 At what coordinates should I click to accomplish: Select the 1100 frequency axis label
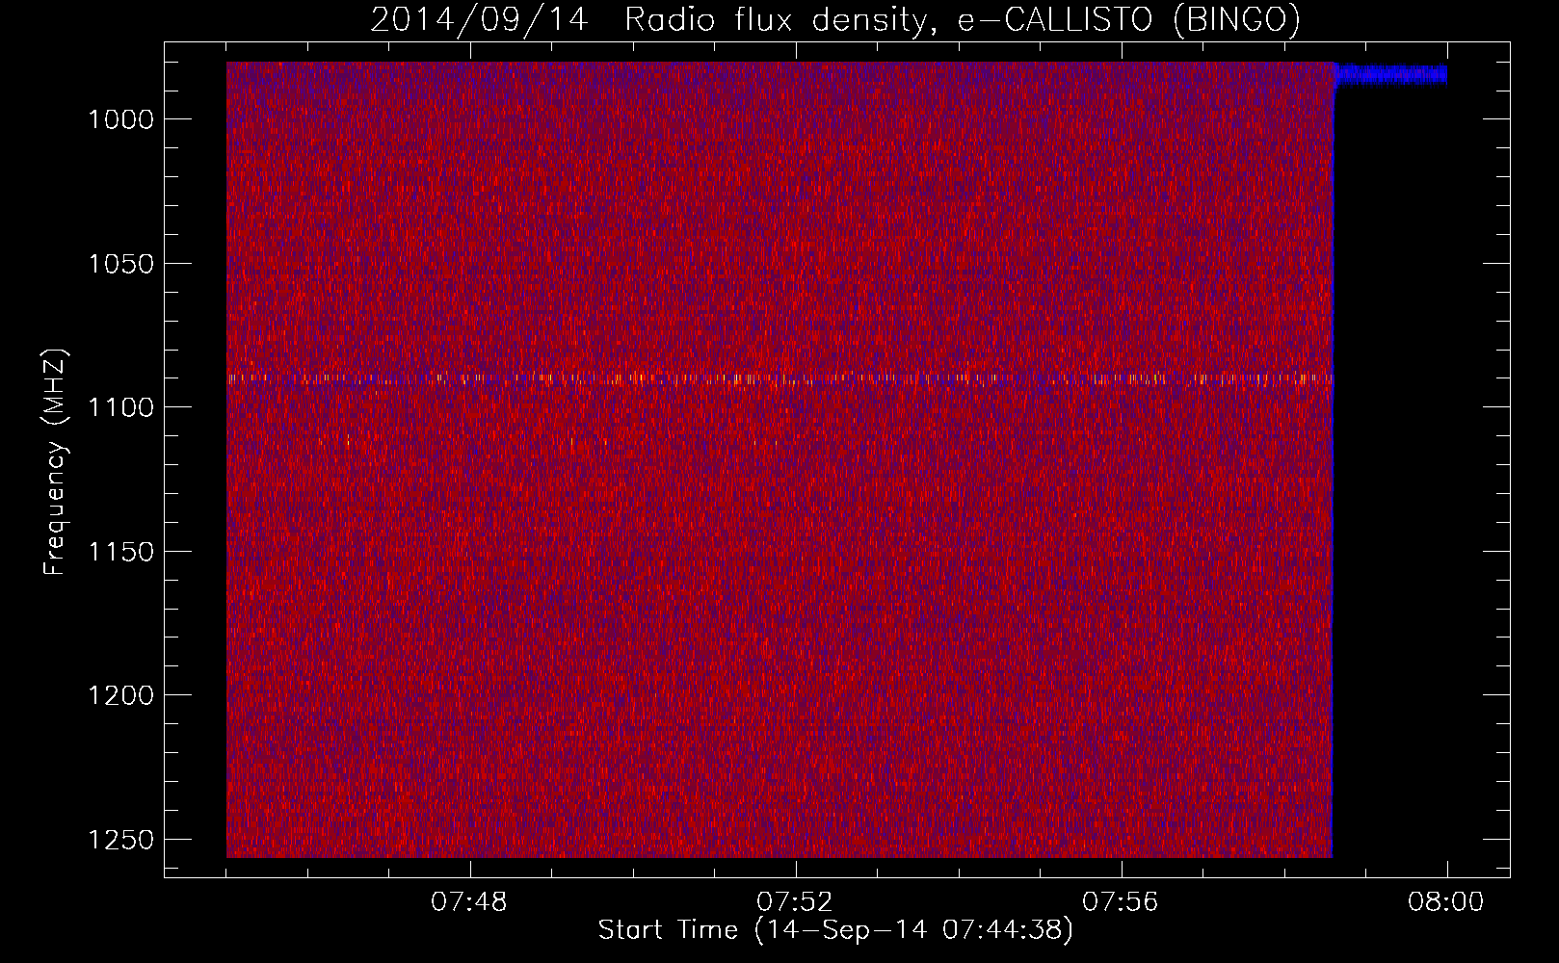[x=120, y=407]
